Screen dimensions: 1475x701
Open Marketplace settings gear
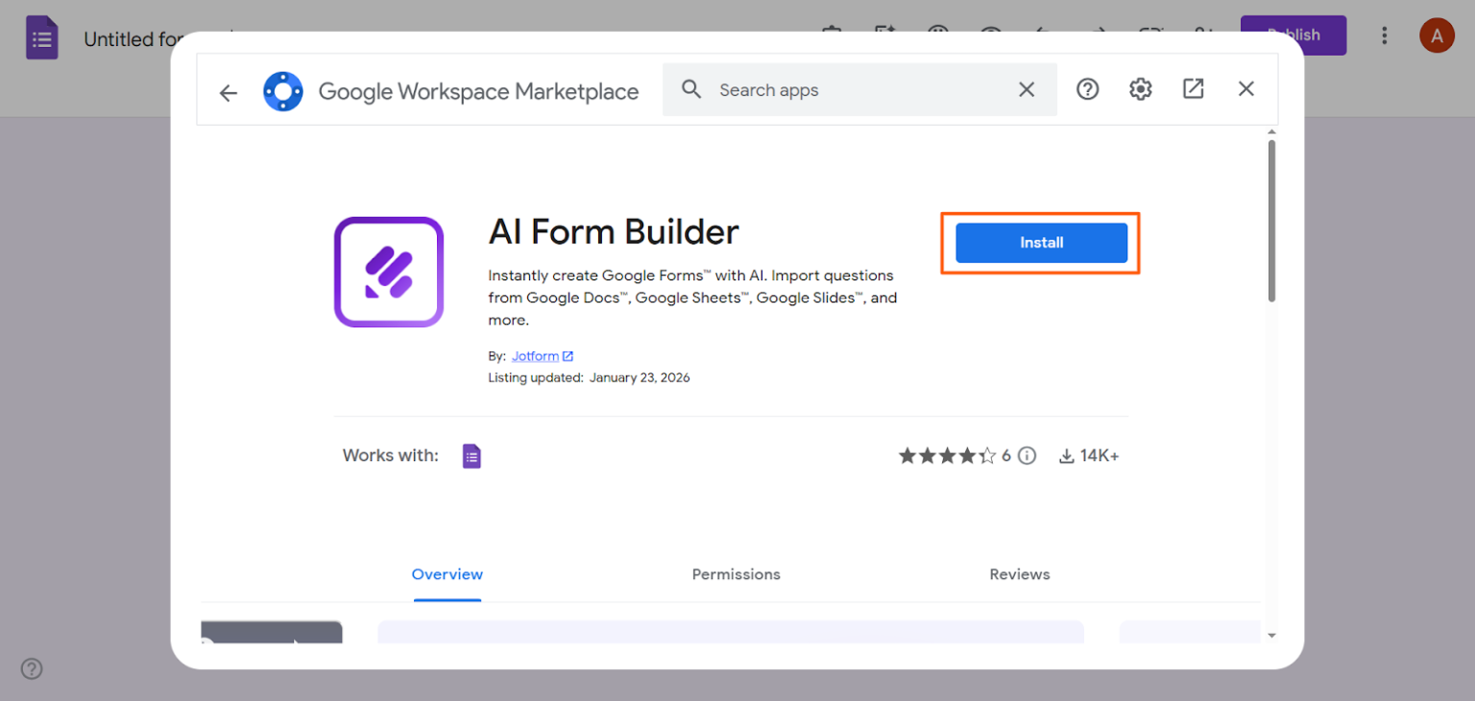pos(1140,89)
